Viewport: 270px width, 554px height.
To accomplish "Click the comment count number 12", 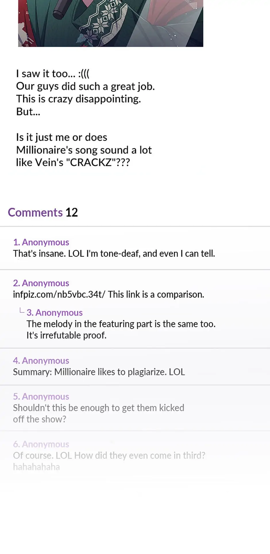I will [x=72, y=212].
